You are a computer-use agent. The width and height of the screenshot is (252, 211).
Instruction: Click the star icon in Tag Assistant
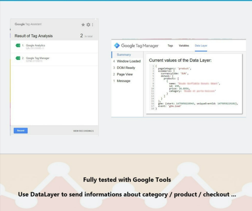point(83,25)
